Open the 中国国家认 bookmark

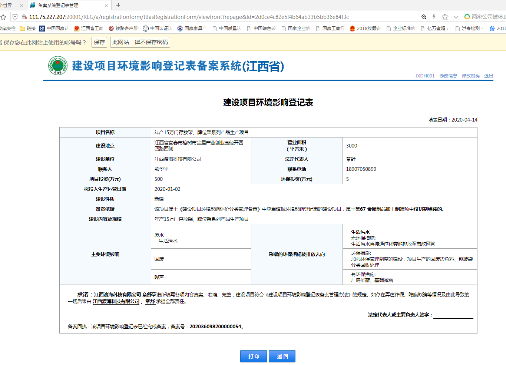(54, 28)
